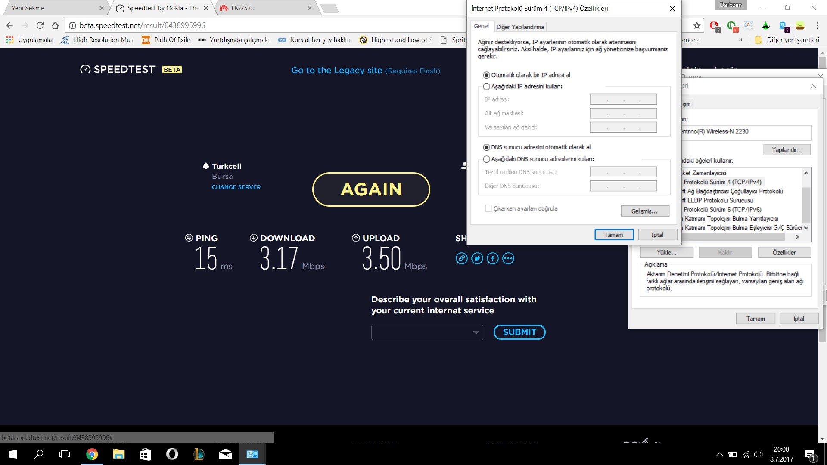The image size is (827, 465).
Task: Show hidden system tray icons
Action: [719, 454]
